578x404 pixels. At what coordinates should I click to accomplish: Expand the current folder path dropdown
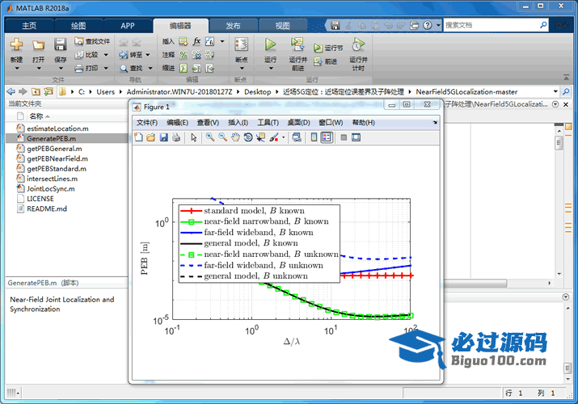point(555,92)
